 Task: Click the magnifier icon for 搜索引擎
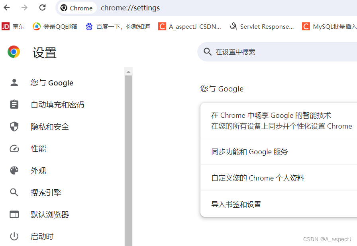14,192
